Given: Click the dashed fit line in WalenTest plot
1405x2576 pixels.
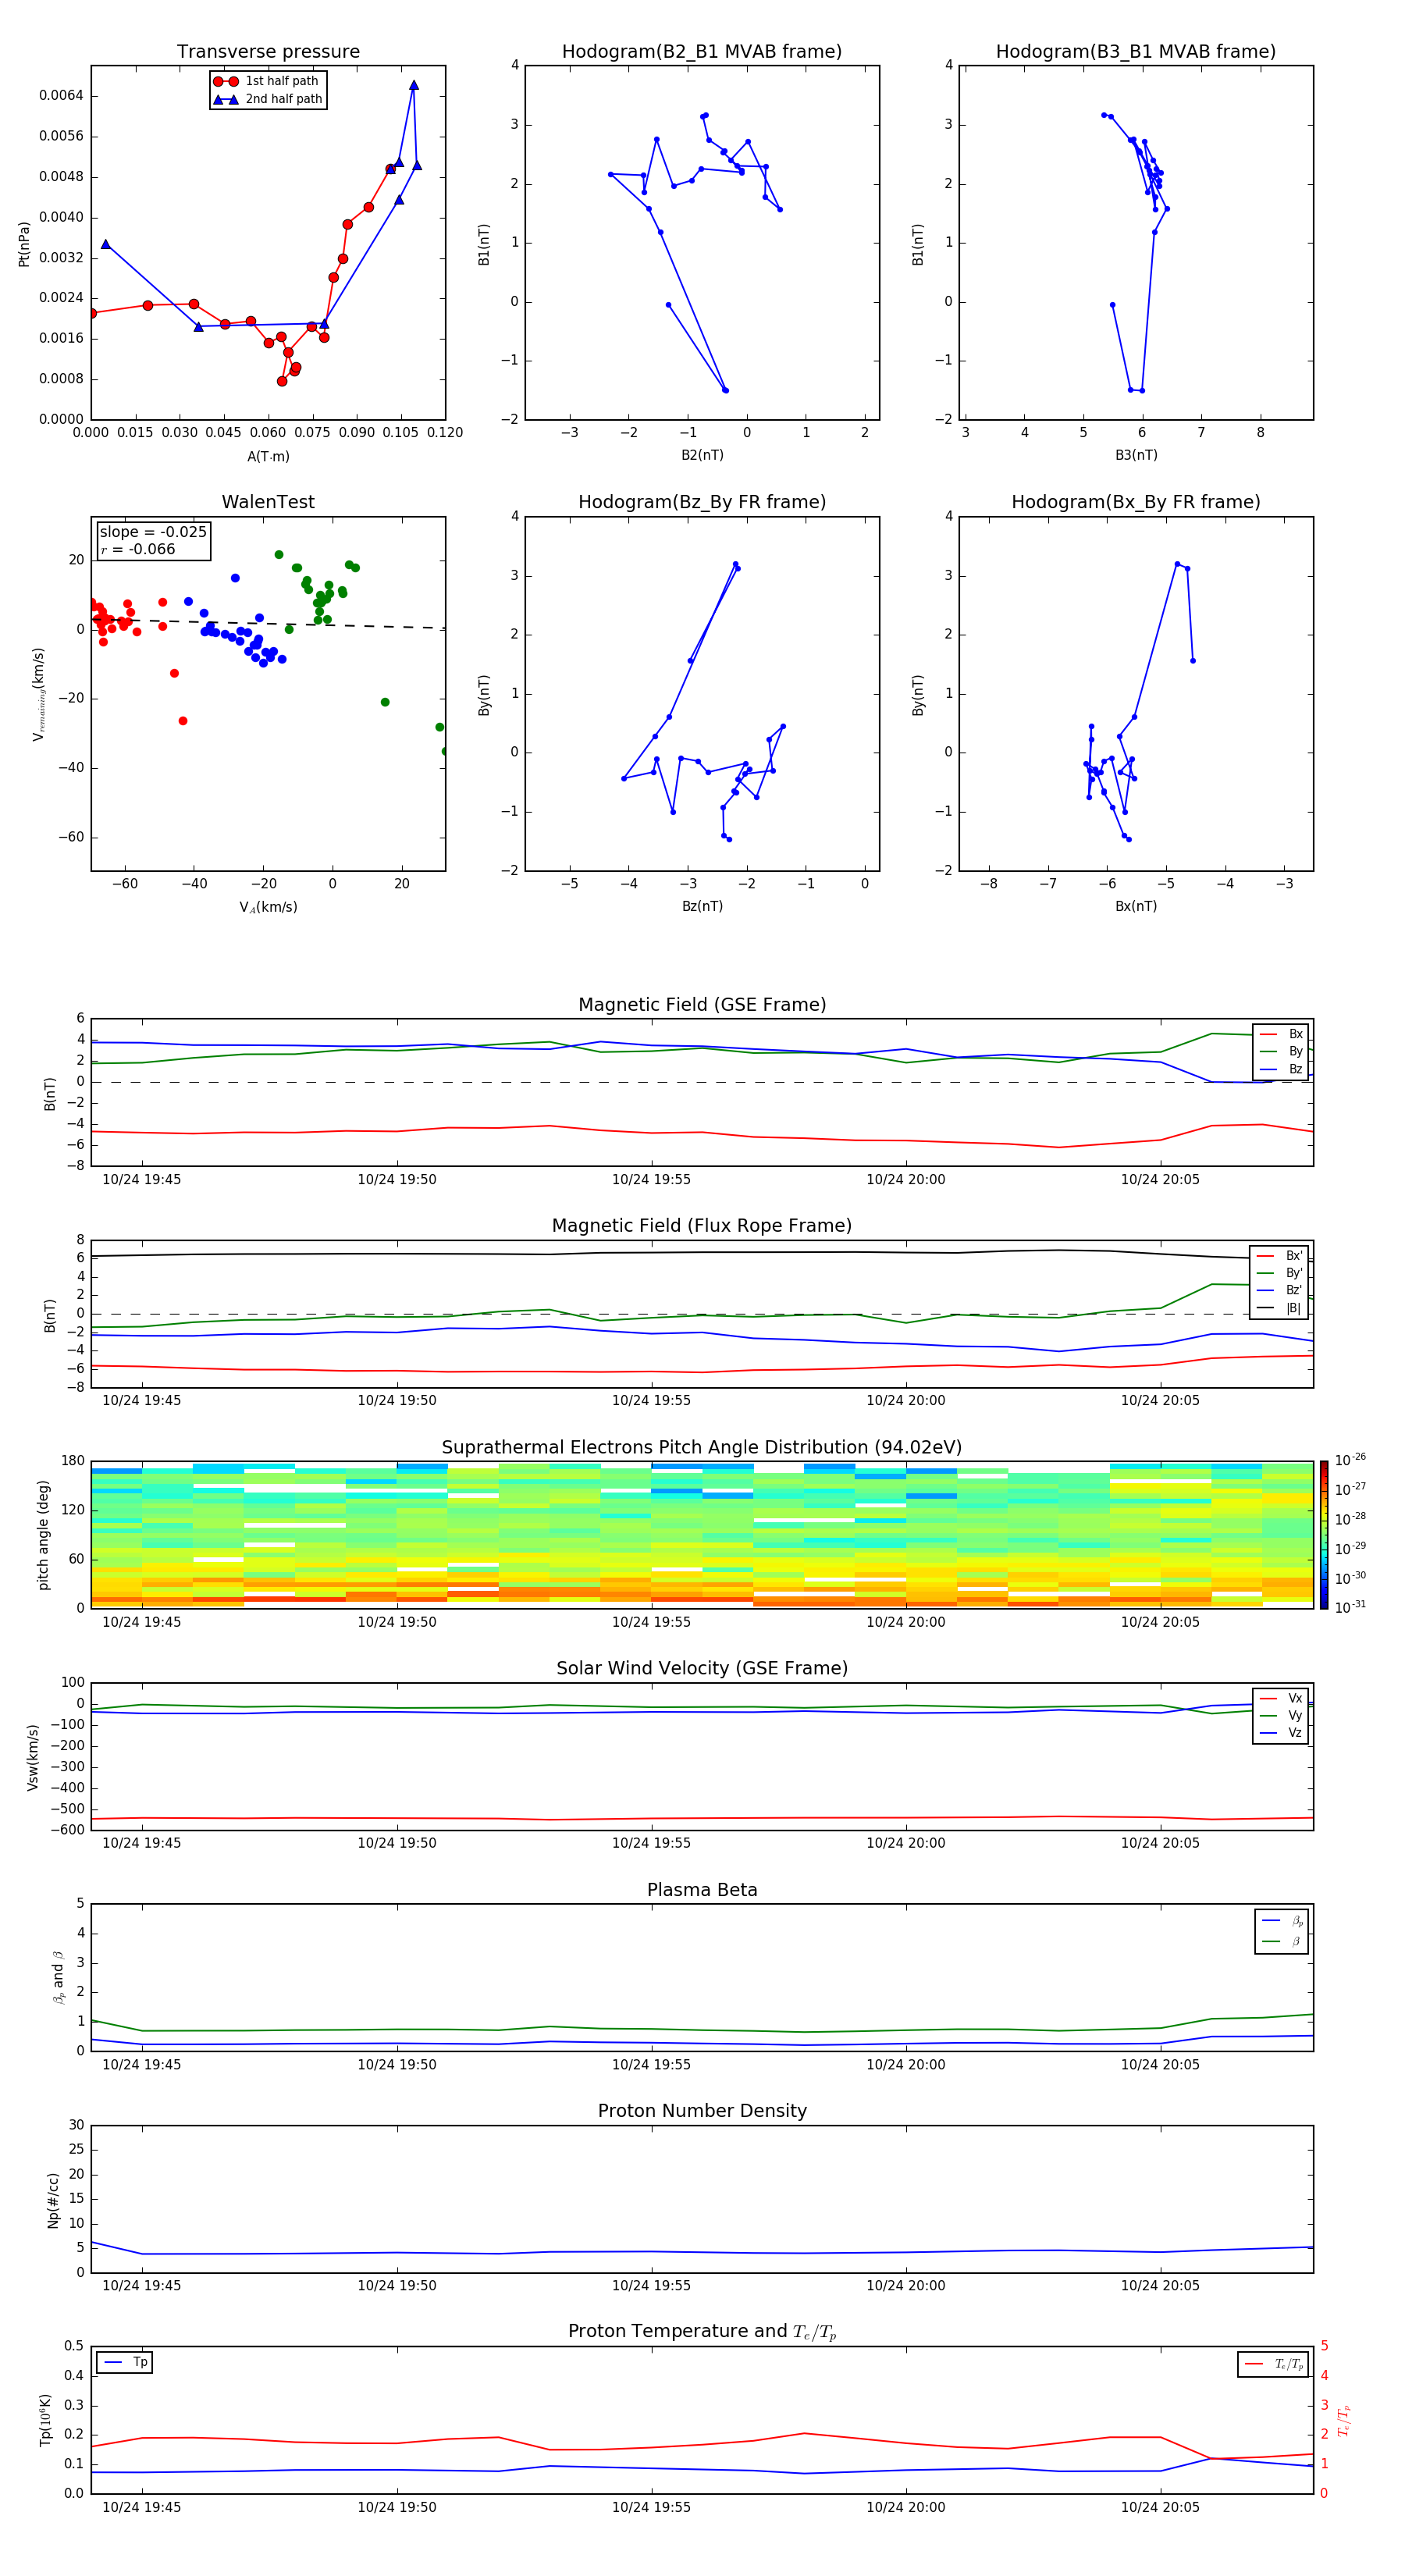Looking at the screenshot, I should 268,623.
